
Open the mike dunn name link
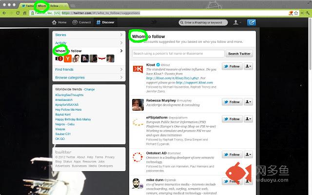click(x=155, y=180)
